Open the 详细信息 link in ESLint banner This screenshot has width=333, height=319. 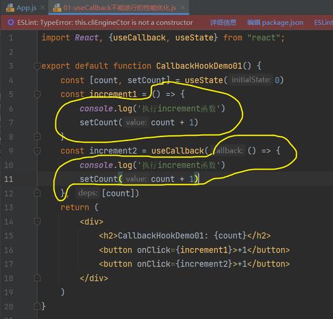[x=223, y=22]
